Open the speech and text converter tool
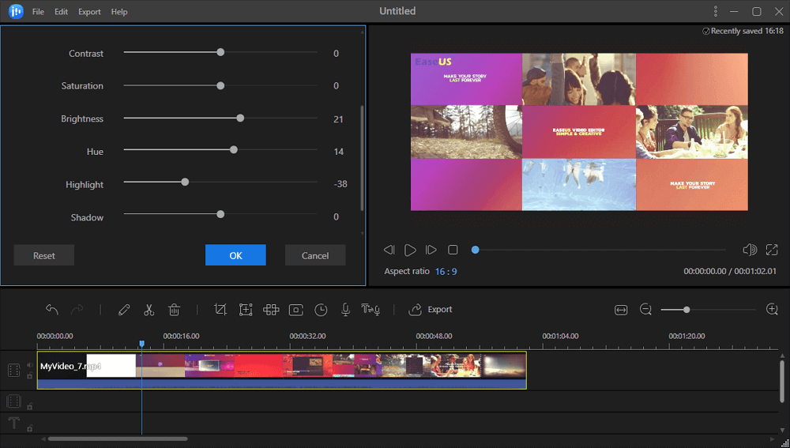The height and width of the screenshot is (448, 790). pyautogui.click(x=371, y=310)
